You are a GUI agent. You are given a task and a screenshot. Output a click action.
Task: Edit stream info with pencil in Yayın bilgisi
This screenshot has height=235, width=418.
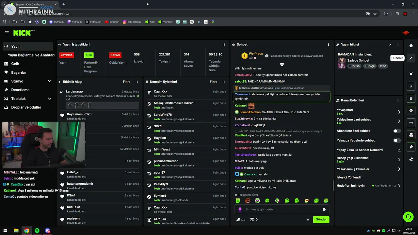pyautogui.click(x=390, y=45)
